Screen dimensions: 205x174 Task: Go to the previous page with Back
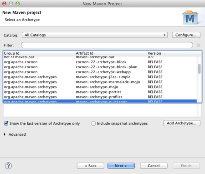click(91, 166)
